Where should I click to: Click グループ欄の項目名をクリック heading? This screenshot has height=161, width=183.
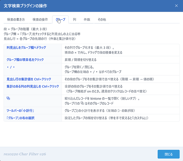tap(25, 60)
